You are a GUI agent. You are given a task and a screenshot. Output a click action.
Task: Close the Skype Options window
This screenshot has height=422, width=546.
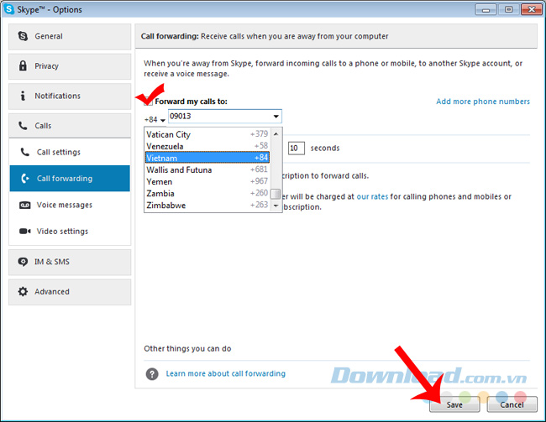(532, 9)
